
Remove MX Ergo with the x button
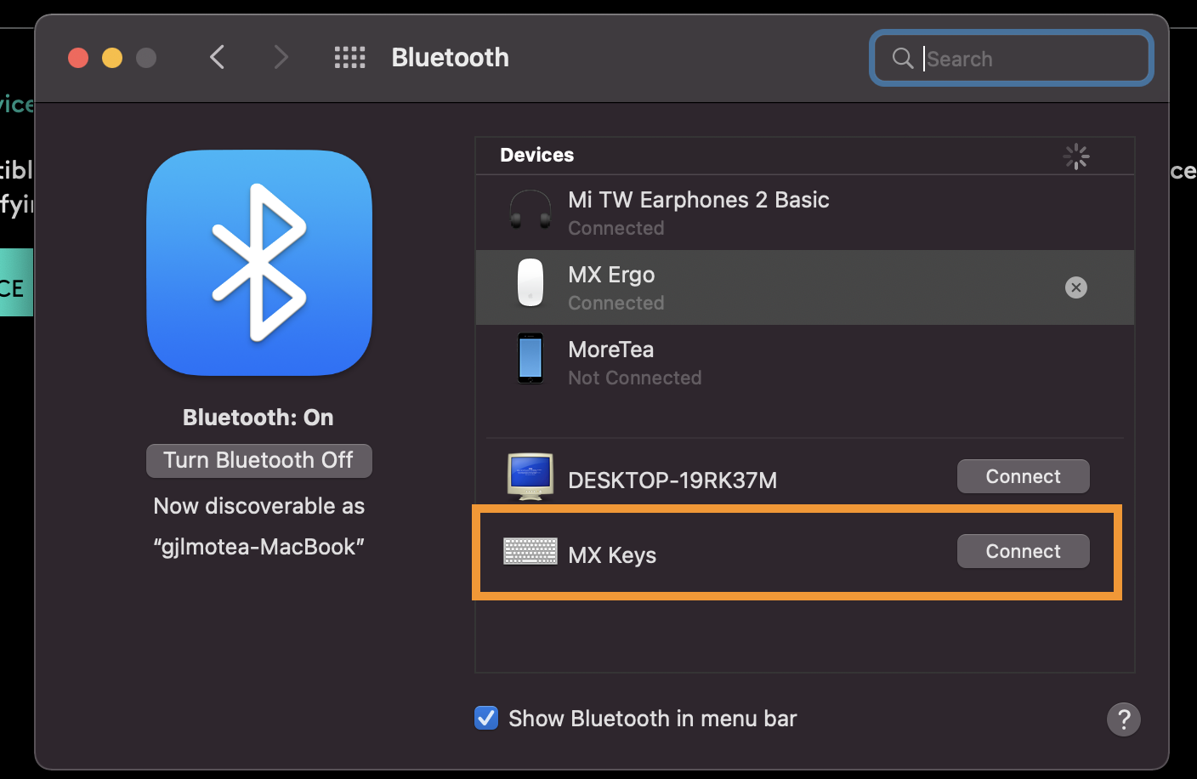pos(1076,287)
